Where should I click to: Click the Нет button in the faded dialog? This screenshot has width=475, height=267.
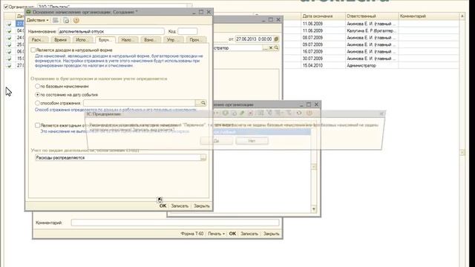(252, 141)
